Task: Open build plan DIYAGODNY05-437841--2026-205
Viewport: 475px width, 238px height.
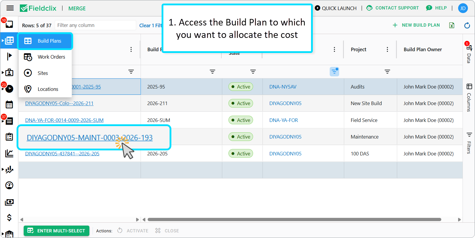Action: click(62, 154)
